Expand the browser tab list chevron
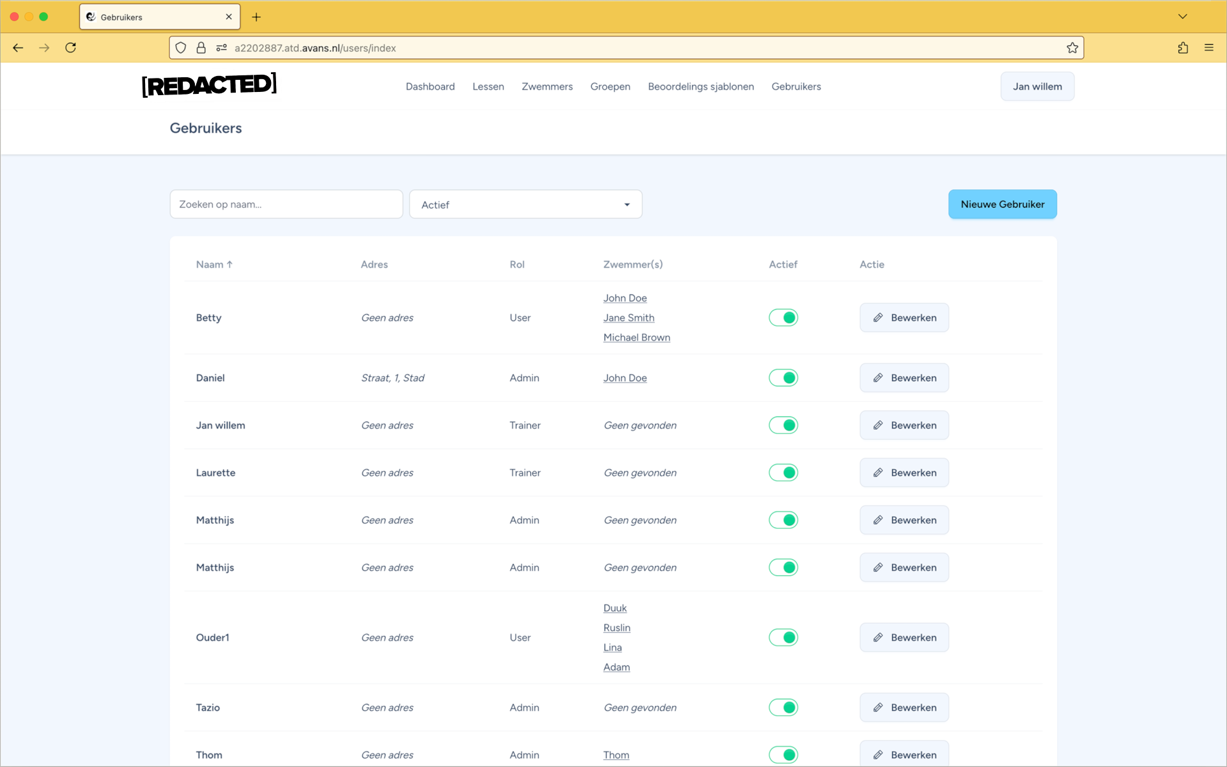Screen dimensions: 1227x767 1182,17
